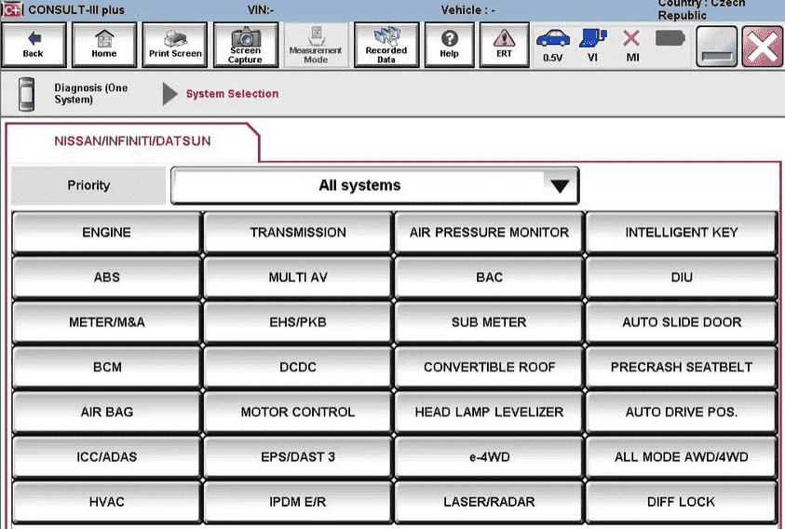785x529 pixels.
Task: Go to the Home screen
Action: [104, 45]
